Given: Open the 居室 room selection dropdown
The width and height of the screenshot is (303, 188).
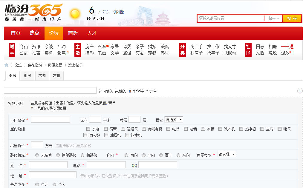Looking at the screenshot, I should coord(174,119).
